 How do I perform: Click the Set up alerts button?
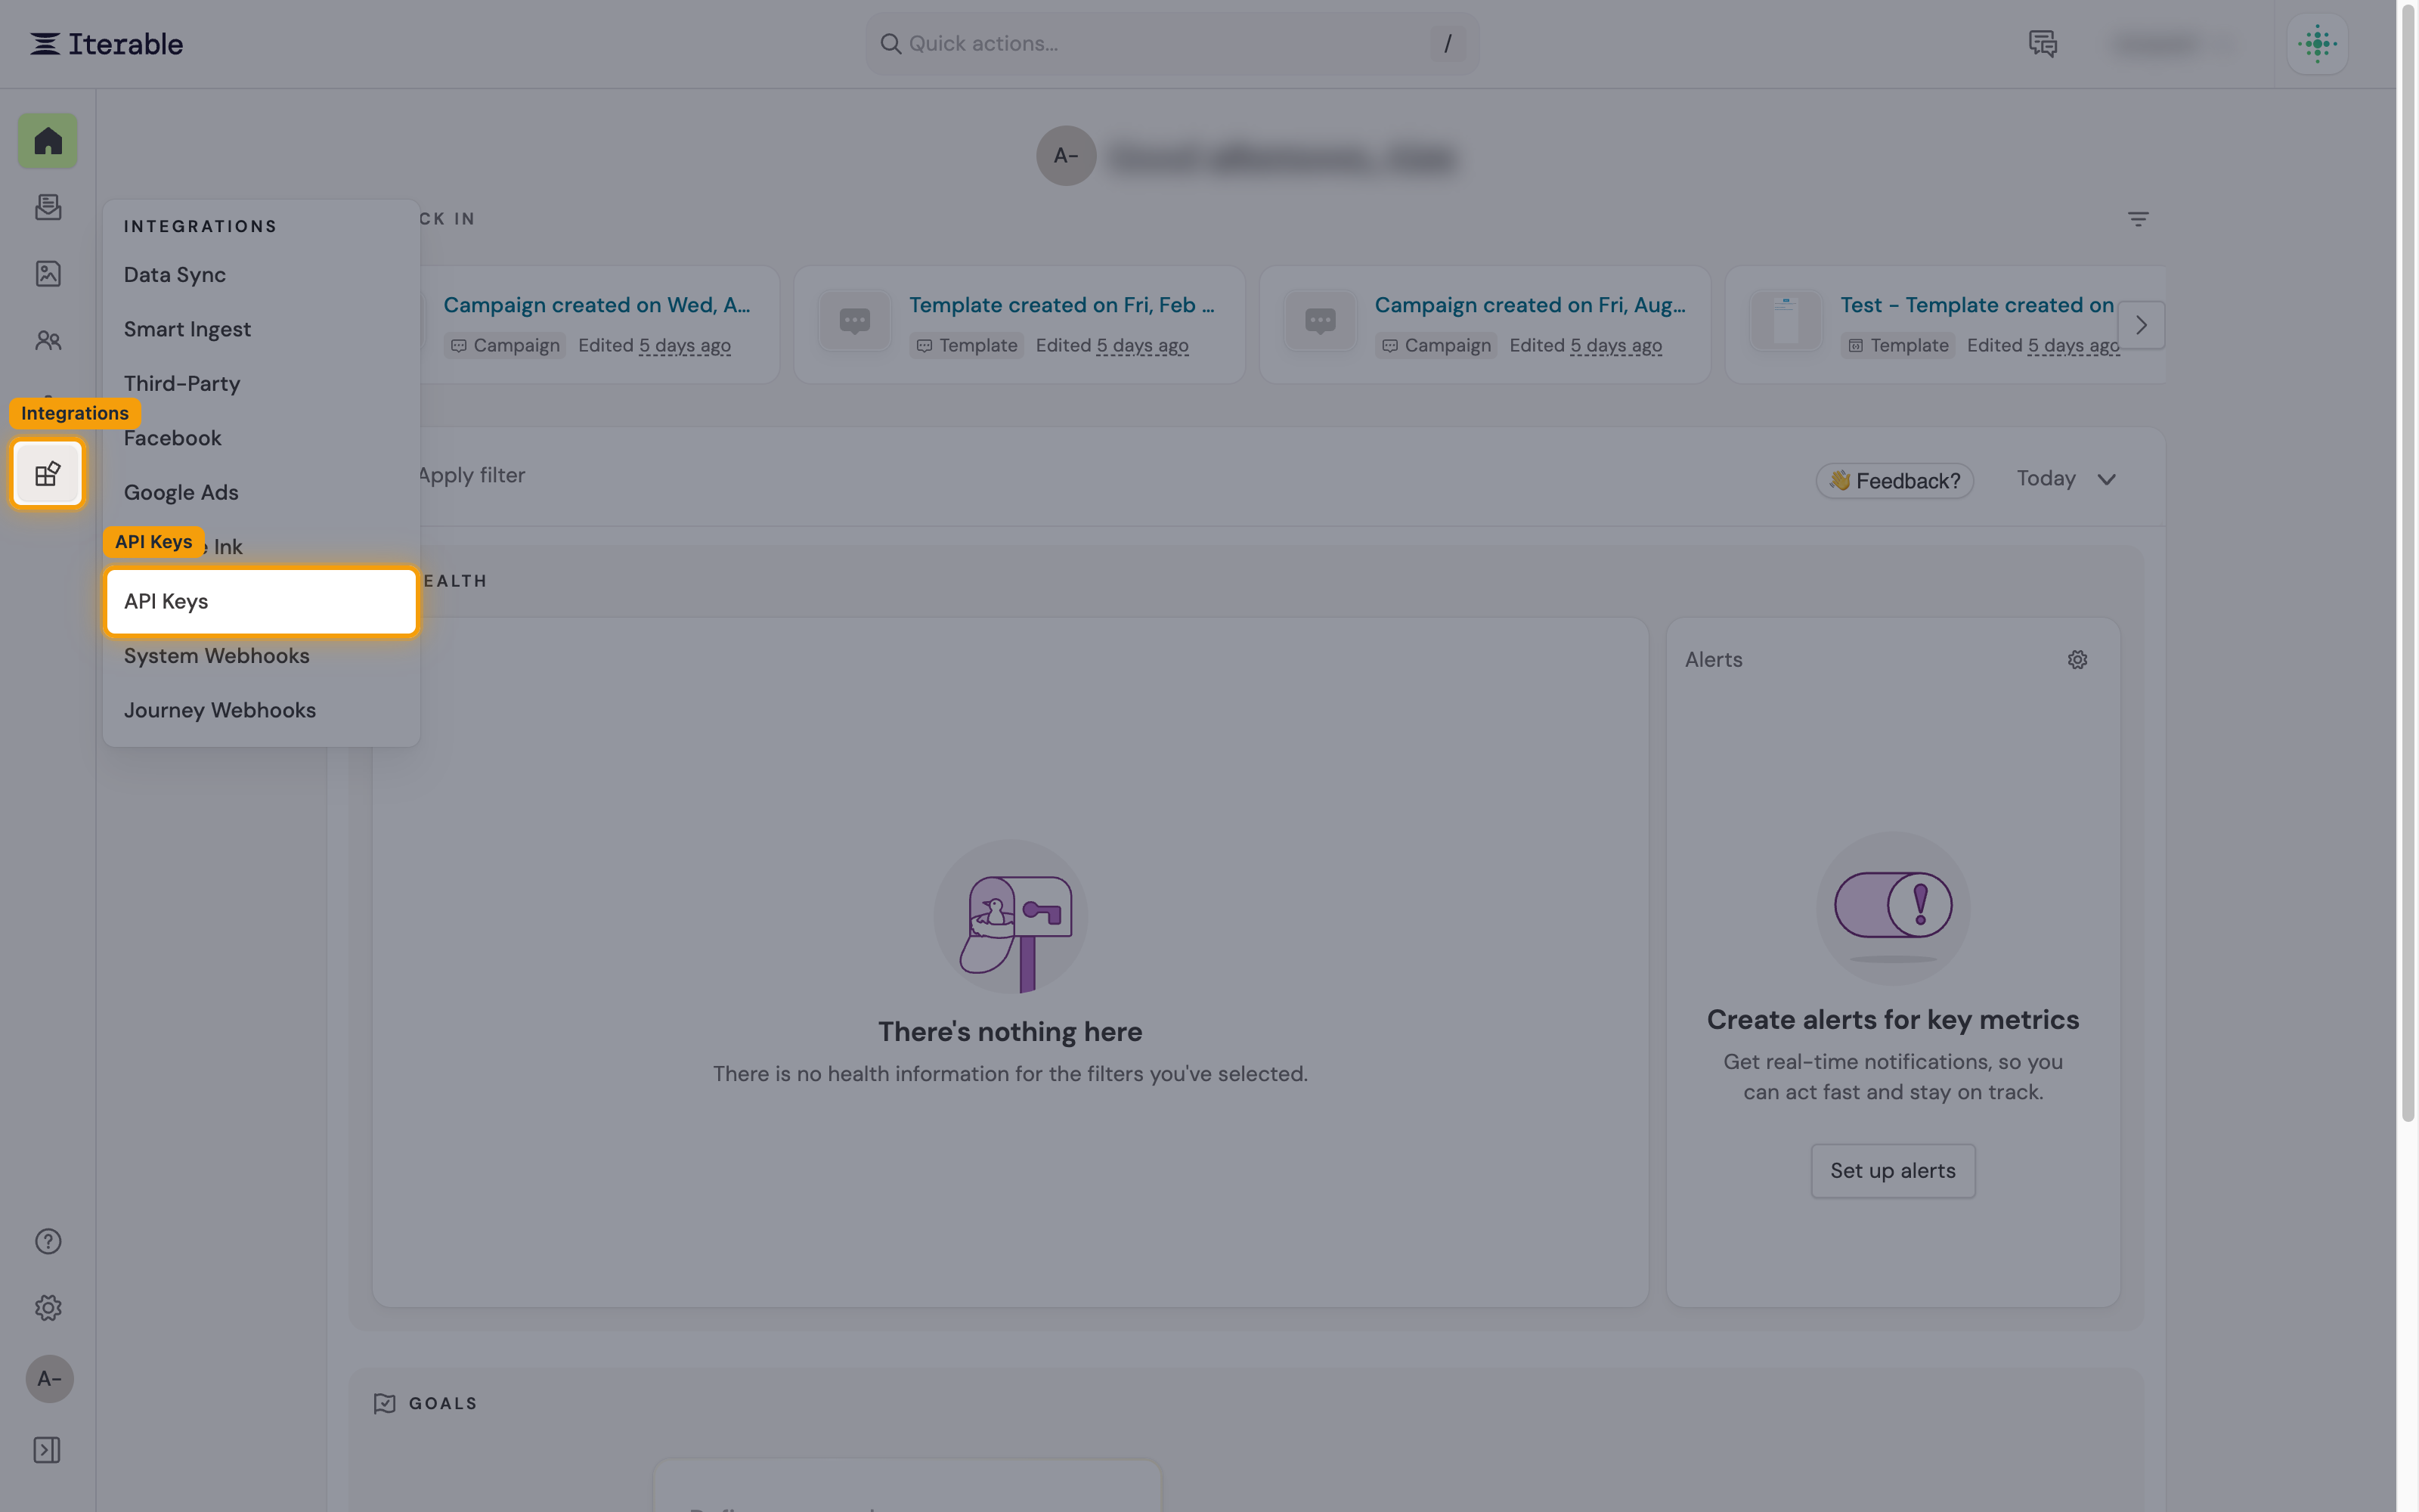(x=1892, y=1171)
